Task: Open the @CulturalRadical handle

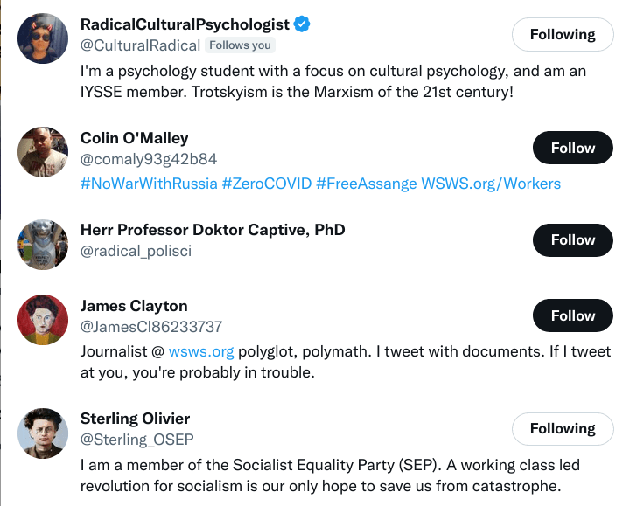Action: click(x=140, y=45)
